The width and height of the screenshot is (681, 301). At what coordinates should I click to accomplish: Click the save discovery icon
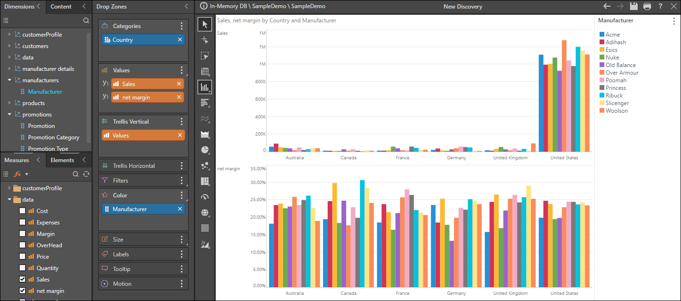click(633, 6)
